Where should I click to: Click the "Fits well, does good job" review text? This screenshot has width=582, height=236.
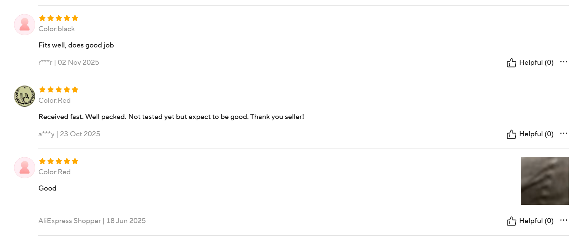point(76,45)
